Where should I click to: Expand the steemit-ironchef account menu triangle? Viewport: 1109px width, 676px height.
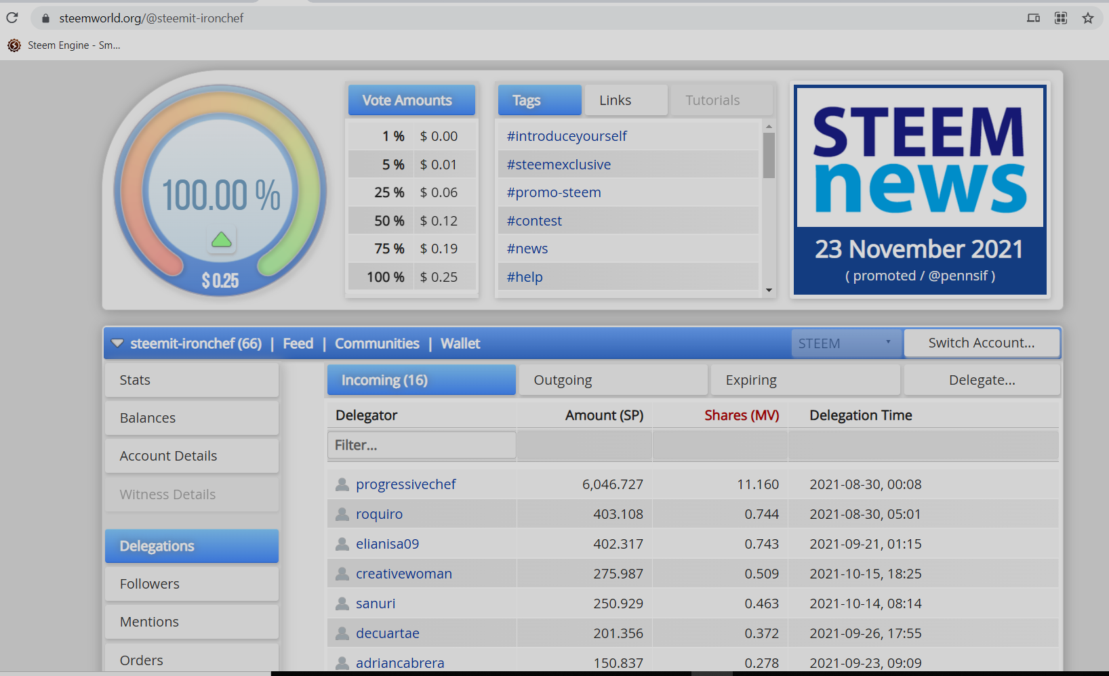[117, 343]
